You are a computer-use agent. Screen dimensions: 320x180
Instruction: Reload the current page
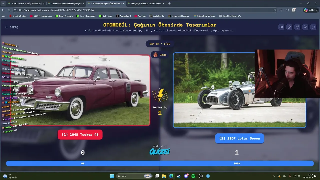9,10
